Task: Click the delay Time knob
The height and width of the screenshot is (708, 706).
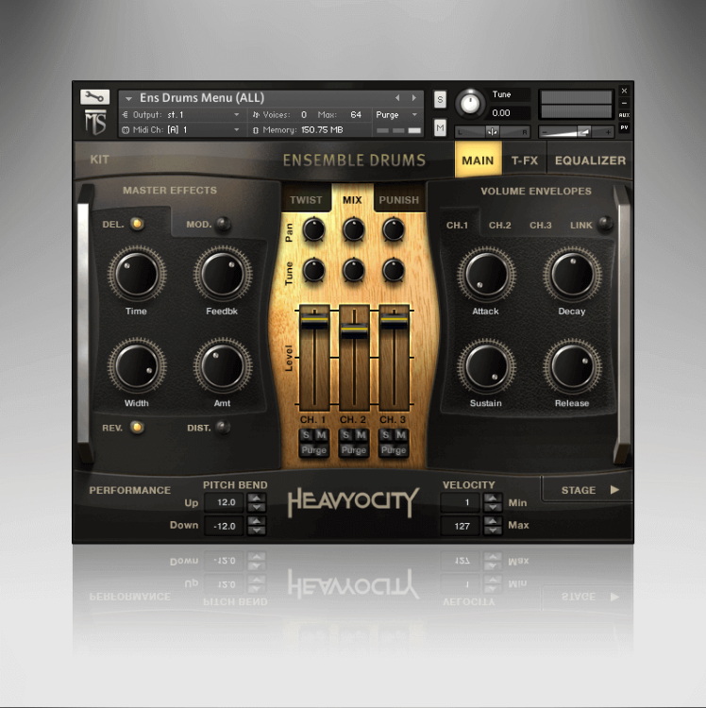Action: click(x=137, y=274)
